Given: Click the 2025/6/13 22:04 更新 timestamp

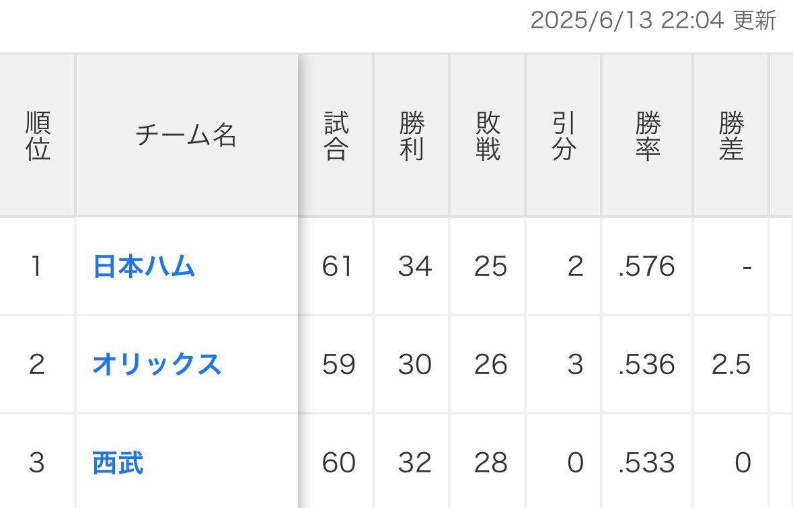Looking at the screenshot, I should (653, 21).
